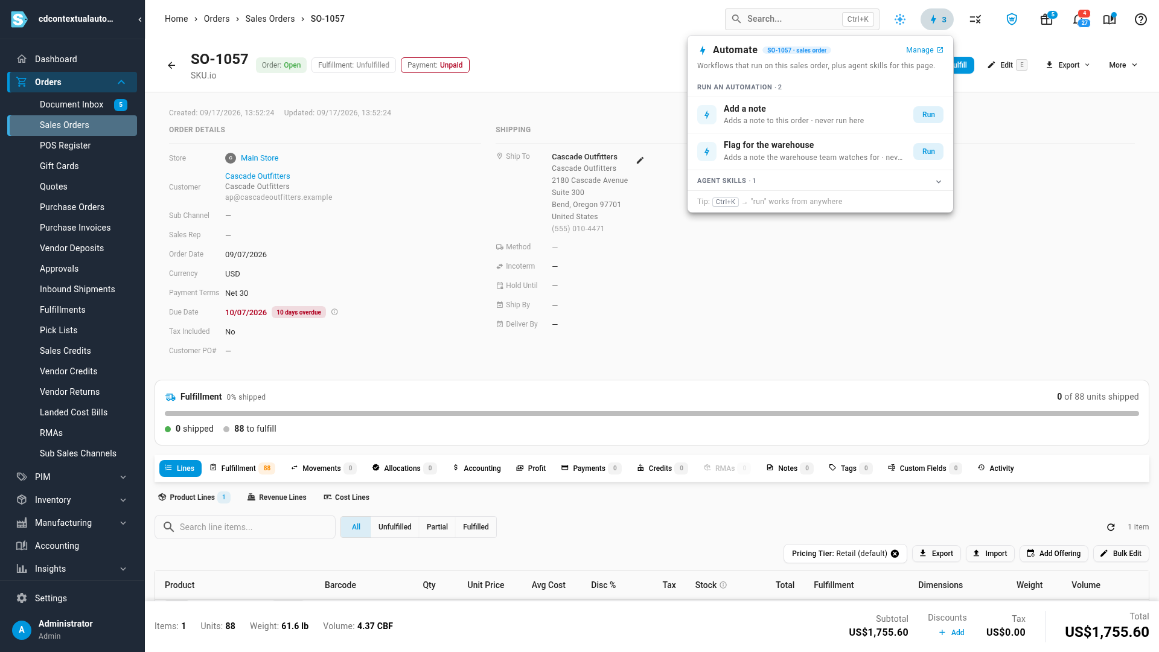Toggle the Automate lightning button showing 3
The image size is (1159, 652).
point(937,19)
